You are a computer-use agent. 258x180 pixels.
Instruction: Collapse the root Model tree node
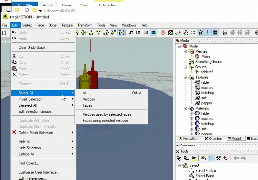179,46
